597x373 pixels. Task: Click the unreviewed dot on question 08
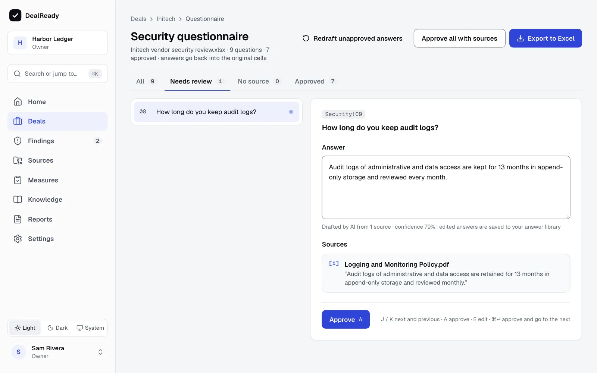[x=291, y=112]
